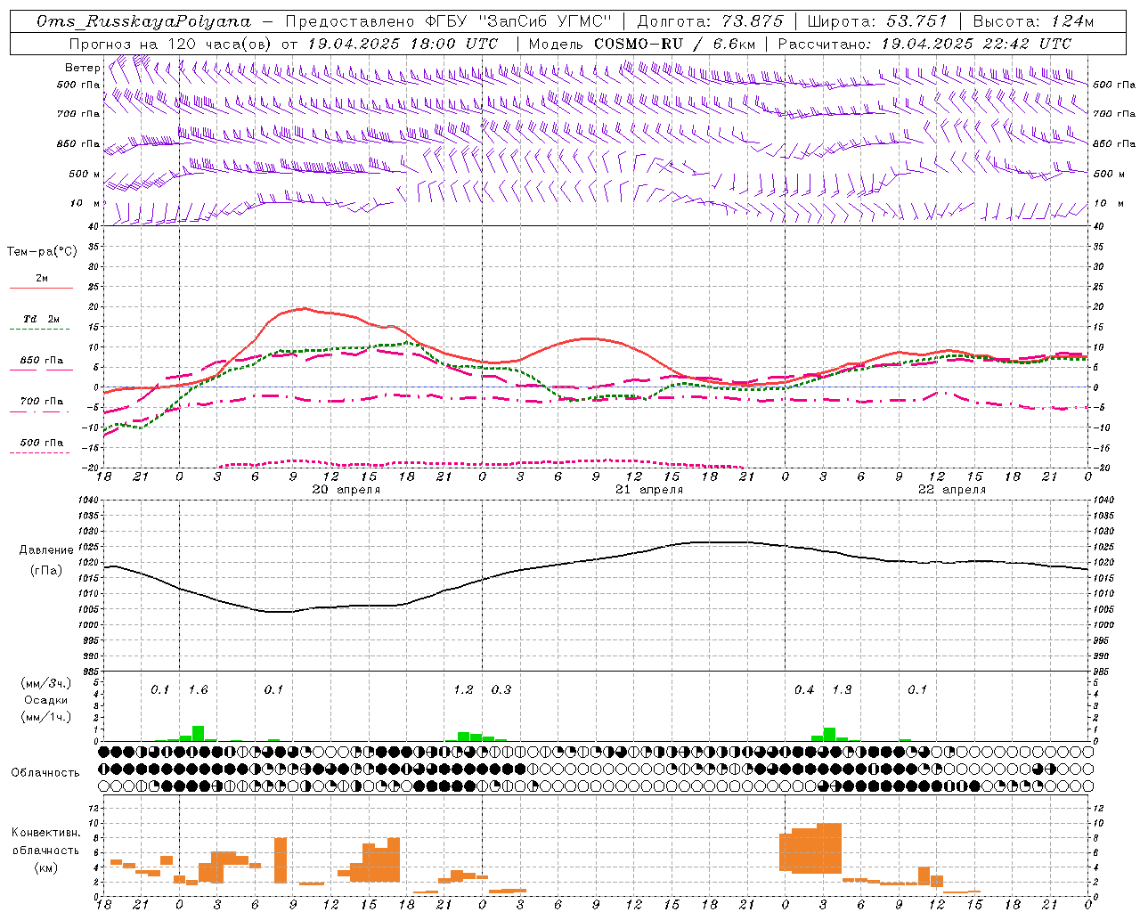Image resolution: width=1140 pixels, height=912 pixels.
Task: Select forecast start time 19.04.2025 18:00 UTC
Action: [403, 44]
